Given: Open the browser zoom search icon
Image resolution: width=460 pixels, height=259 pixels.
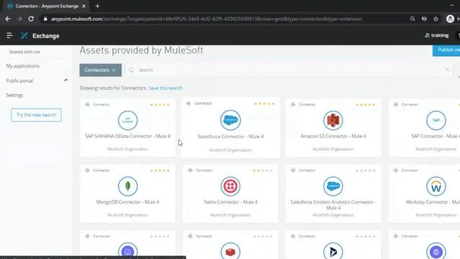Looking at the screenshot, I should coord(413,19).
